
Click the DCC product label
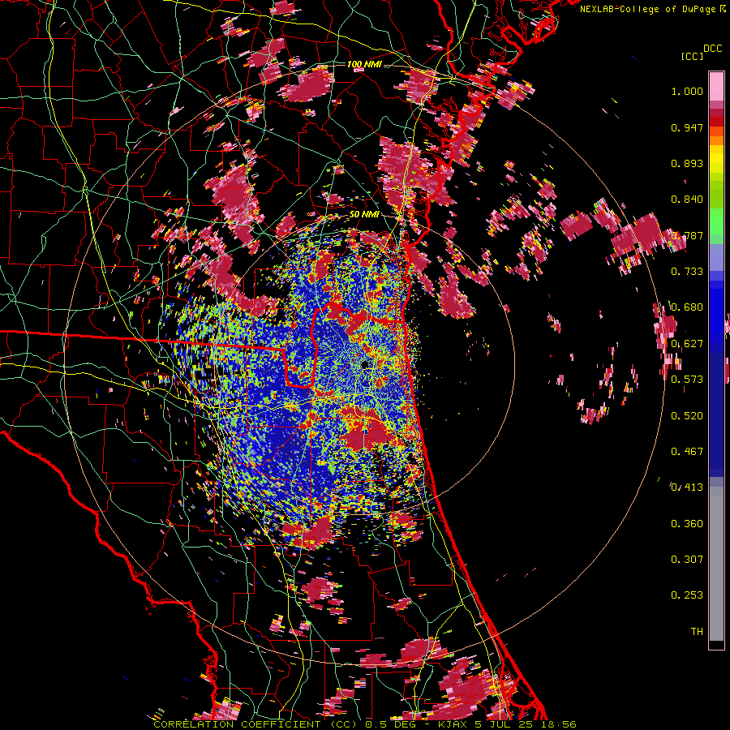[712, 49]
